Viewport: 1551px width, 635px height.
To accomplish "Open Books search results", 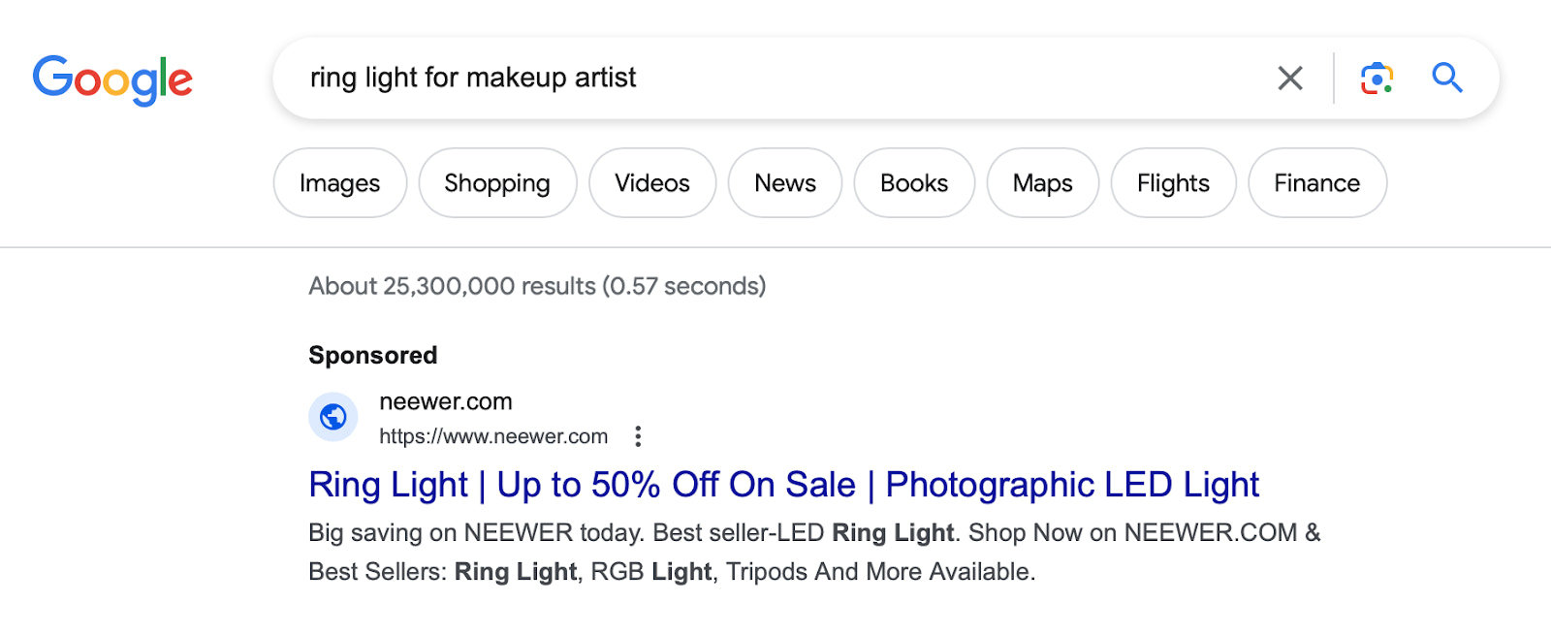I will click(x=913, y=182).
